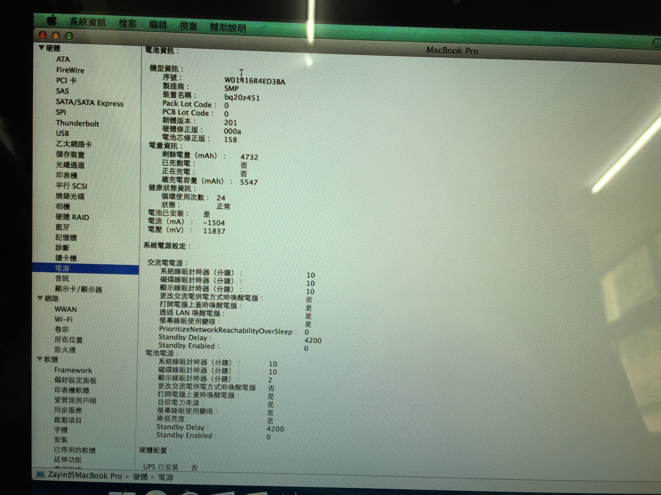Select Wi-Fi in the sidebar
This screenshot has height=495, width=661.
coord(63,319)
